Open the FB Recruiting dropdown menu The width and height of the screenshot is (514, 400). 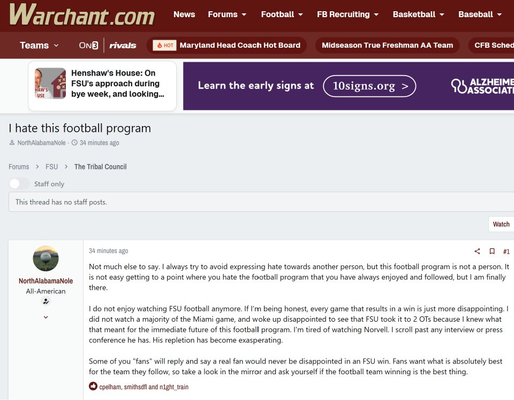[x=347, y=14]
